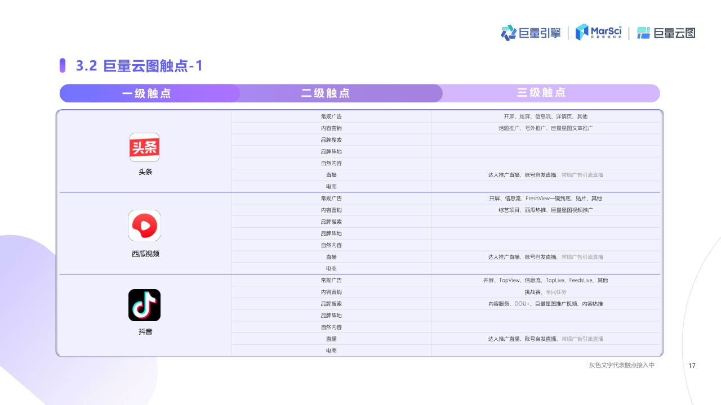
Task: Click the MarSci logo at the top
Action: pos(597,33)
